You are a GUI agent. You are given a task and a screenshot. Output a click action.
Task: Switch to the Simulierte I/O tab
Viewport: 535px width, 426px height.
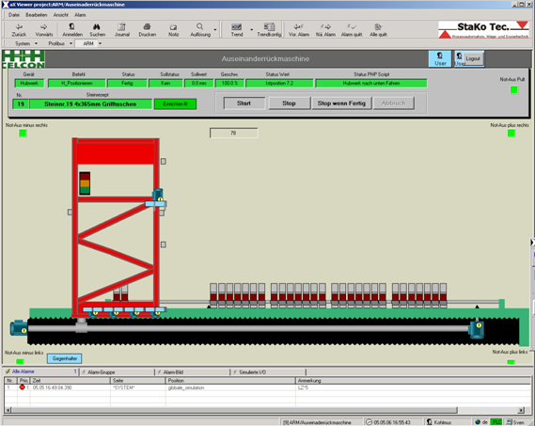click(x=269, y=372)
